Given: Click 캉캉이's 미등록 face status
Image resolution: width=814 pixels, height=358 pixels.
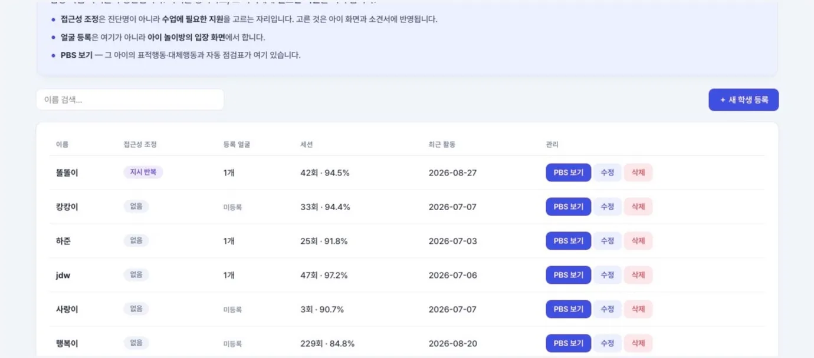Looking at the screenshot, I should pos(232,207).
